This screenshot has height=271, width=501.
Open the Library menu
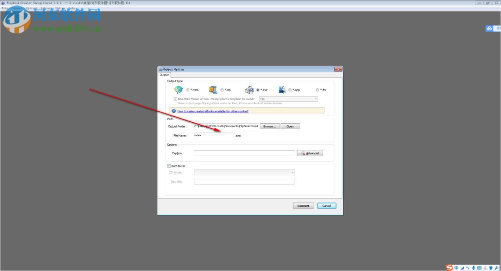tap(46, 8)
